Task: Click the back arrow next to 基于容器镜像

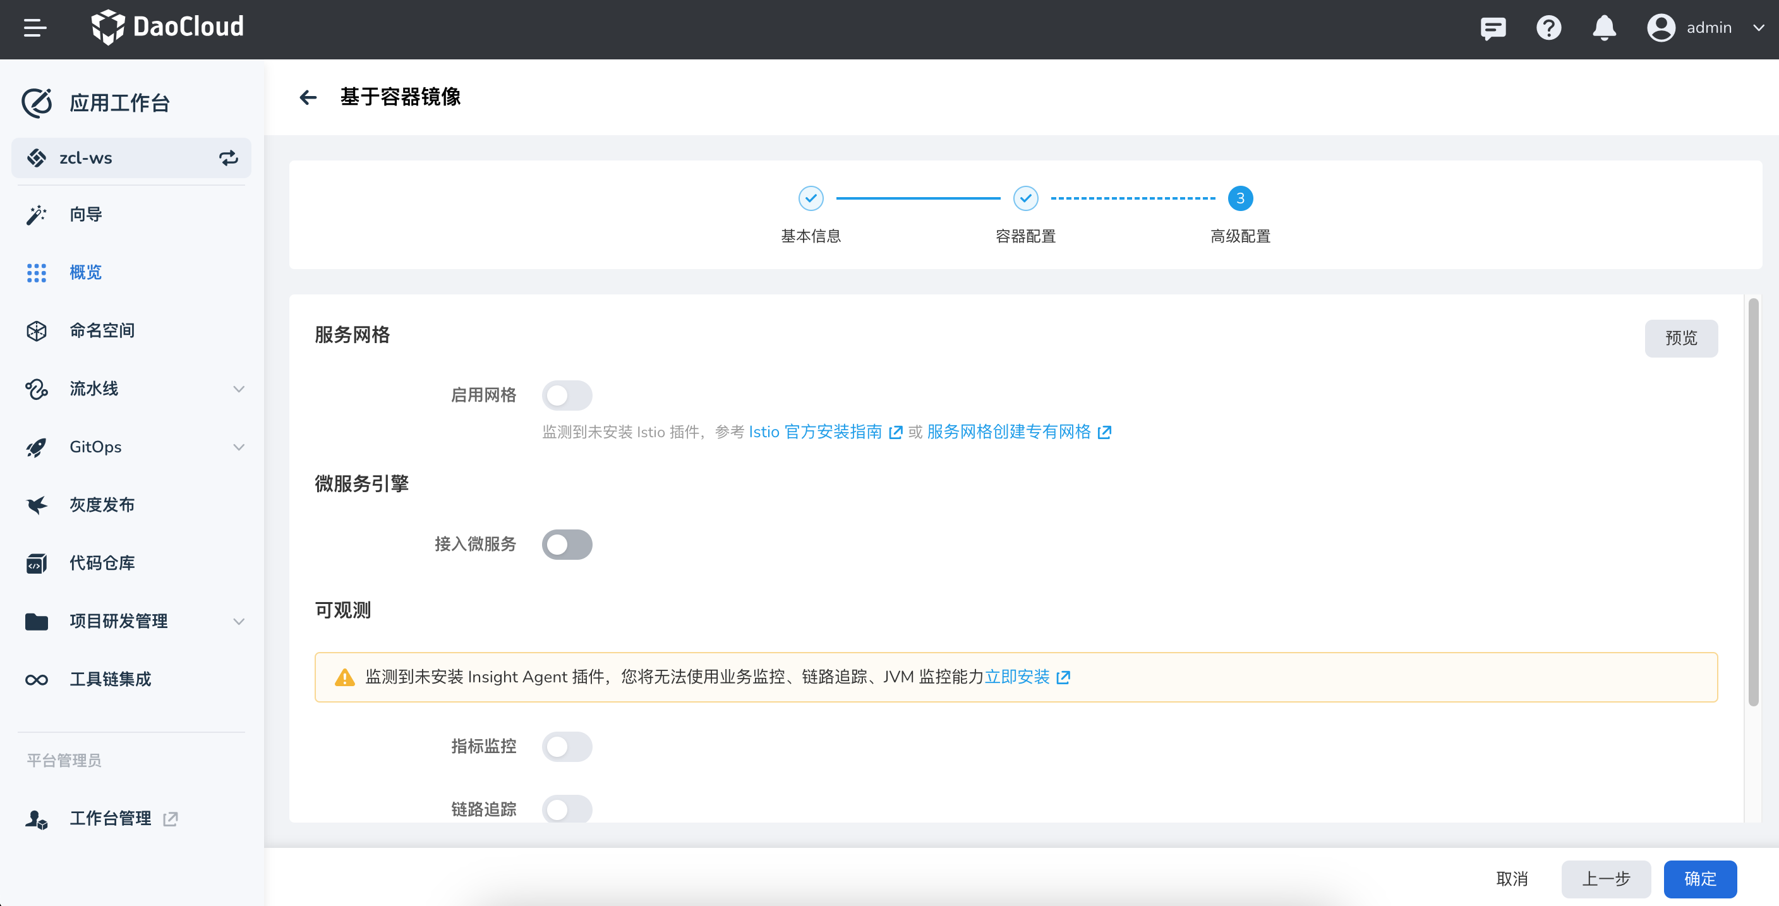Action: (x=308, y=97)
